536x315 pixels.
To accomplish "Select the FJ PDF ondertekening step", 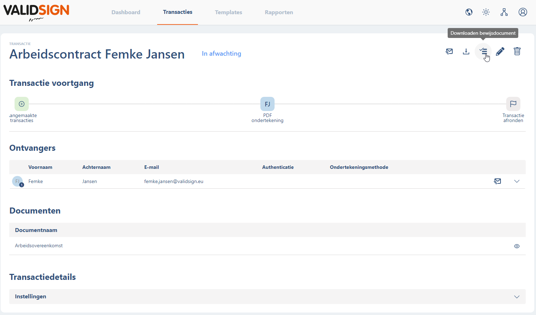I will (267, 104).
